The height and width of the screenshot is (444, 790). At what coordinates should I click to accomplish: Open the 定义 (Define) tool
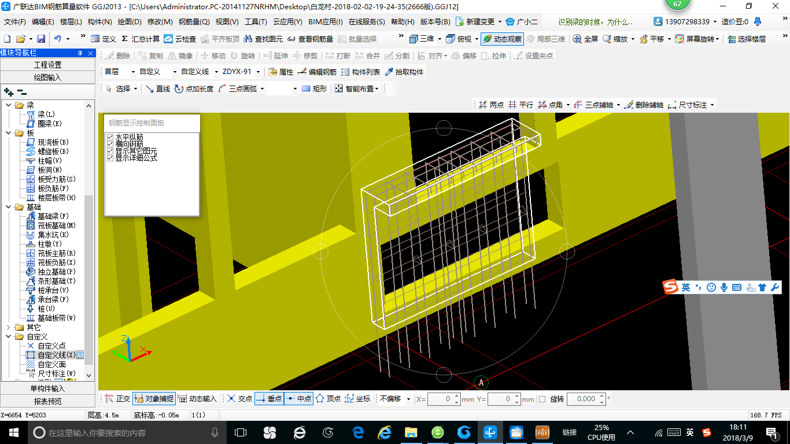[x=104, y=39]
